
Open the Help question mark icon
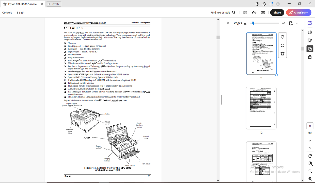pyautogui.click(x=257, y=4)
